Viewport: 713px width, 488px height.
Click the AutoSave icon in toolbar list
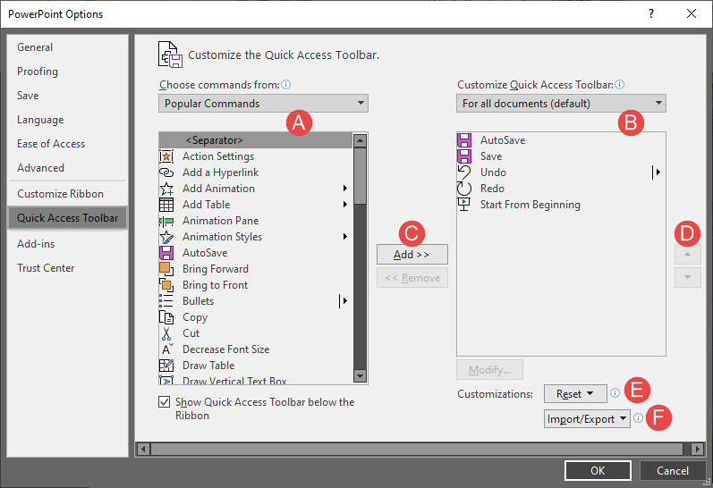[464, 140]
